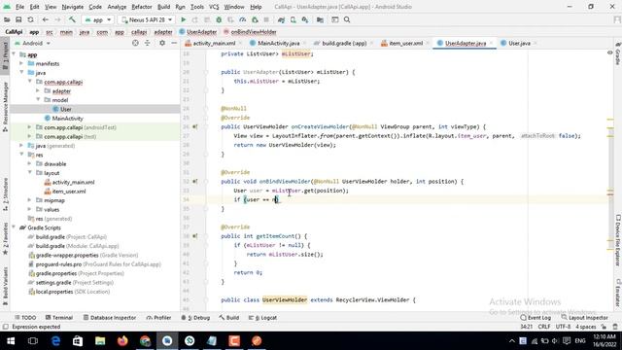Collapse the Gradle Scripts node
The width and height of the screenshot is (622, 350).
pyautogui.click(x=14, y=227)
